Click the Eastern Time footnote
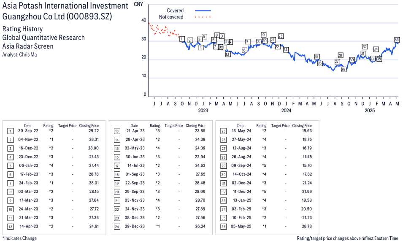Image resolution: width=403 pixels, height=241 pixels. point(347,238)
